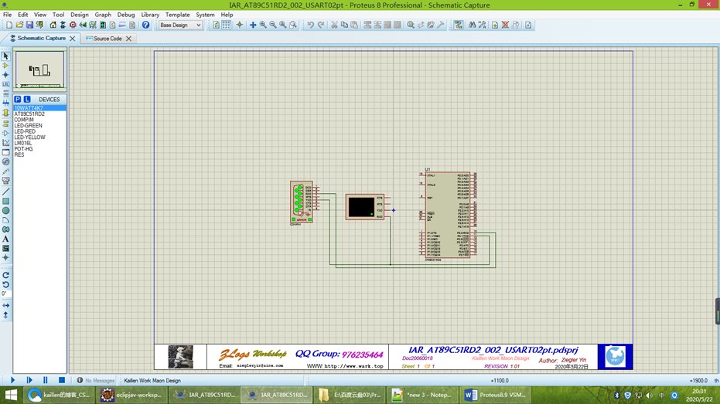
Task: Start simulation with the Play button
Action: point(13,380)
